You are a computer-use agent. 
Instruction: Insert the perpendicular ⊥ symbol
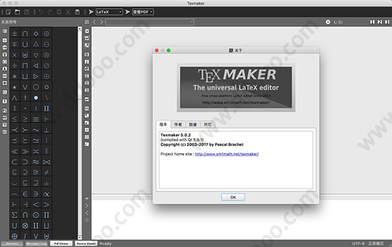click(47, 130)
